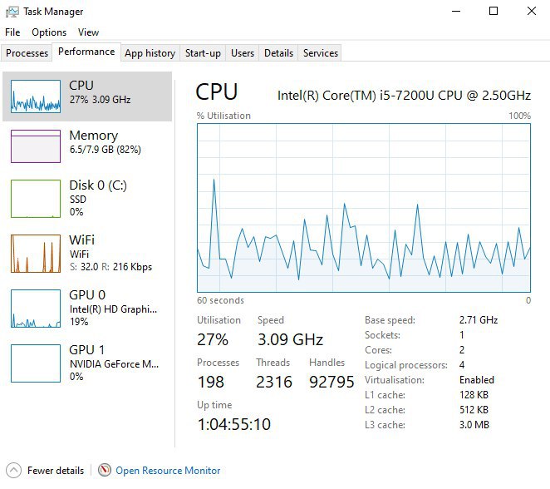The image size is (550, 489).
Task: Switch to the Services tab
Action: click(321, 53)
